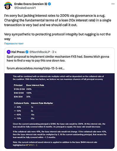The height and width of the screenshot is (151, 117).
Task: Click the "3 ч" quoted tweet timestamp
Action: coord(54,52)
